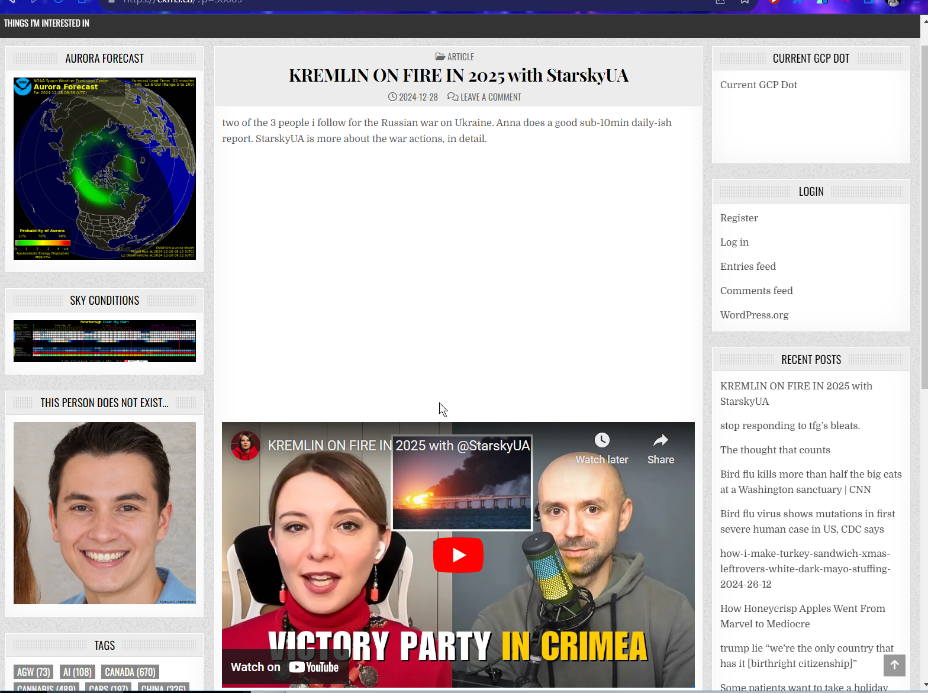Image resolution: width=928 pixels, height=693 pixels.
Task: Click Watch on YouTube logo
Action: 314,667
